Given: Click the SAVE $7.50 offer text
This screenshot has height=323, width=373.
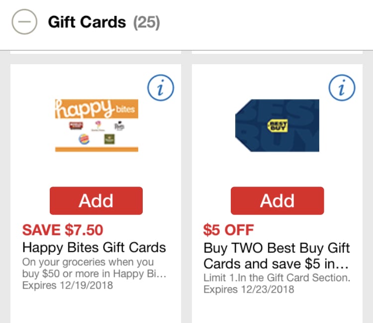Looking at the screenshot, I should pos(63,230).
